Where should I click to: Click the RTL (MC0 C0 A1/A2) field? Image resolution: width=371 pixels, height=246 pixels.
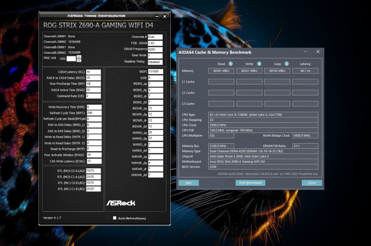pos(94,170)
